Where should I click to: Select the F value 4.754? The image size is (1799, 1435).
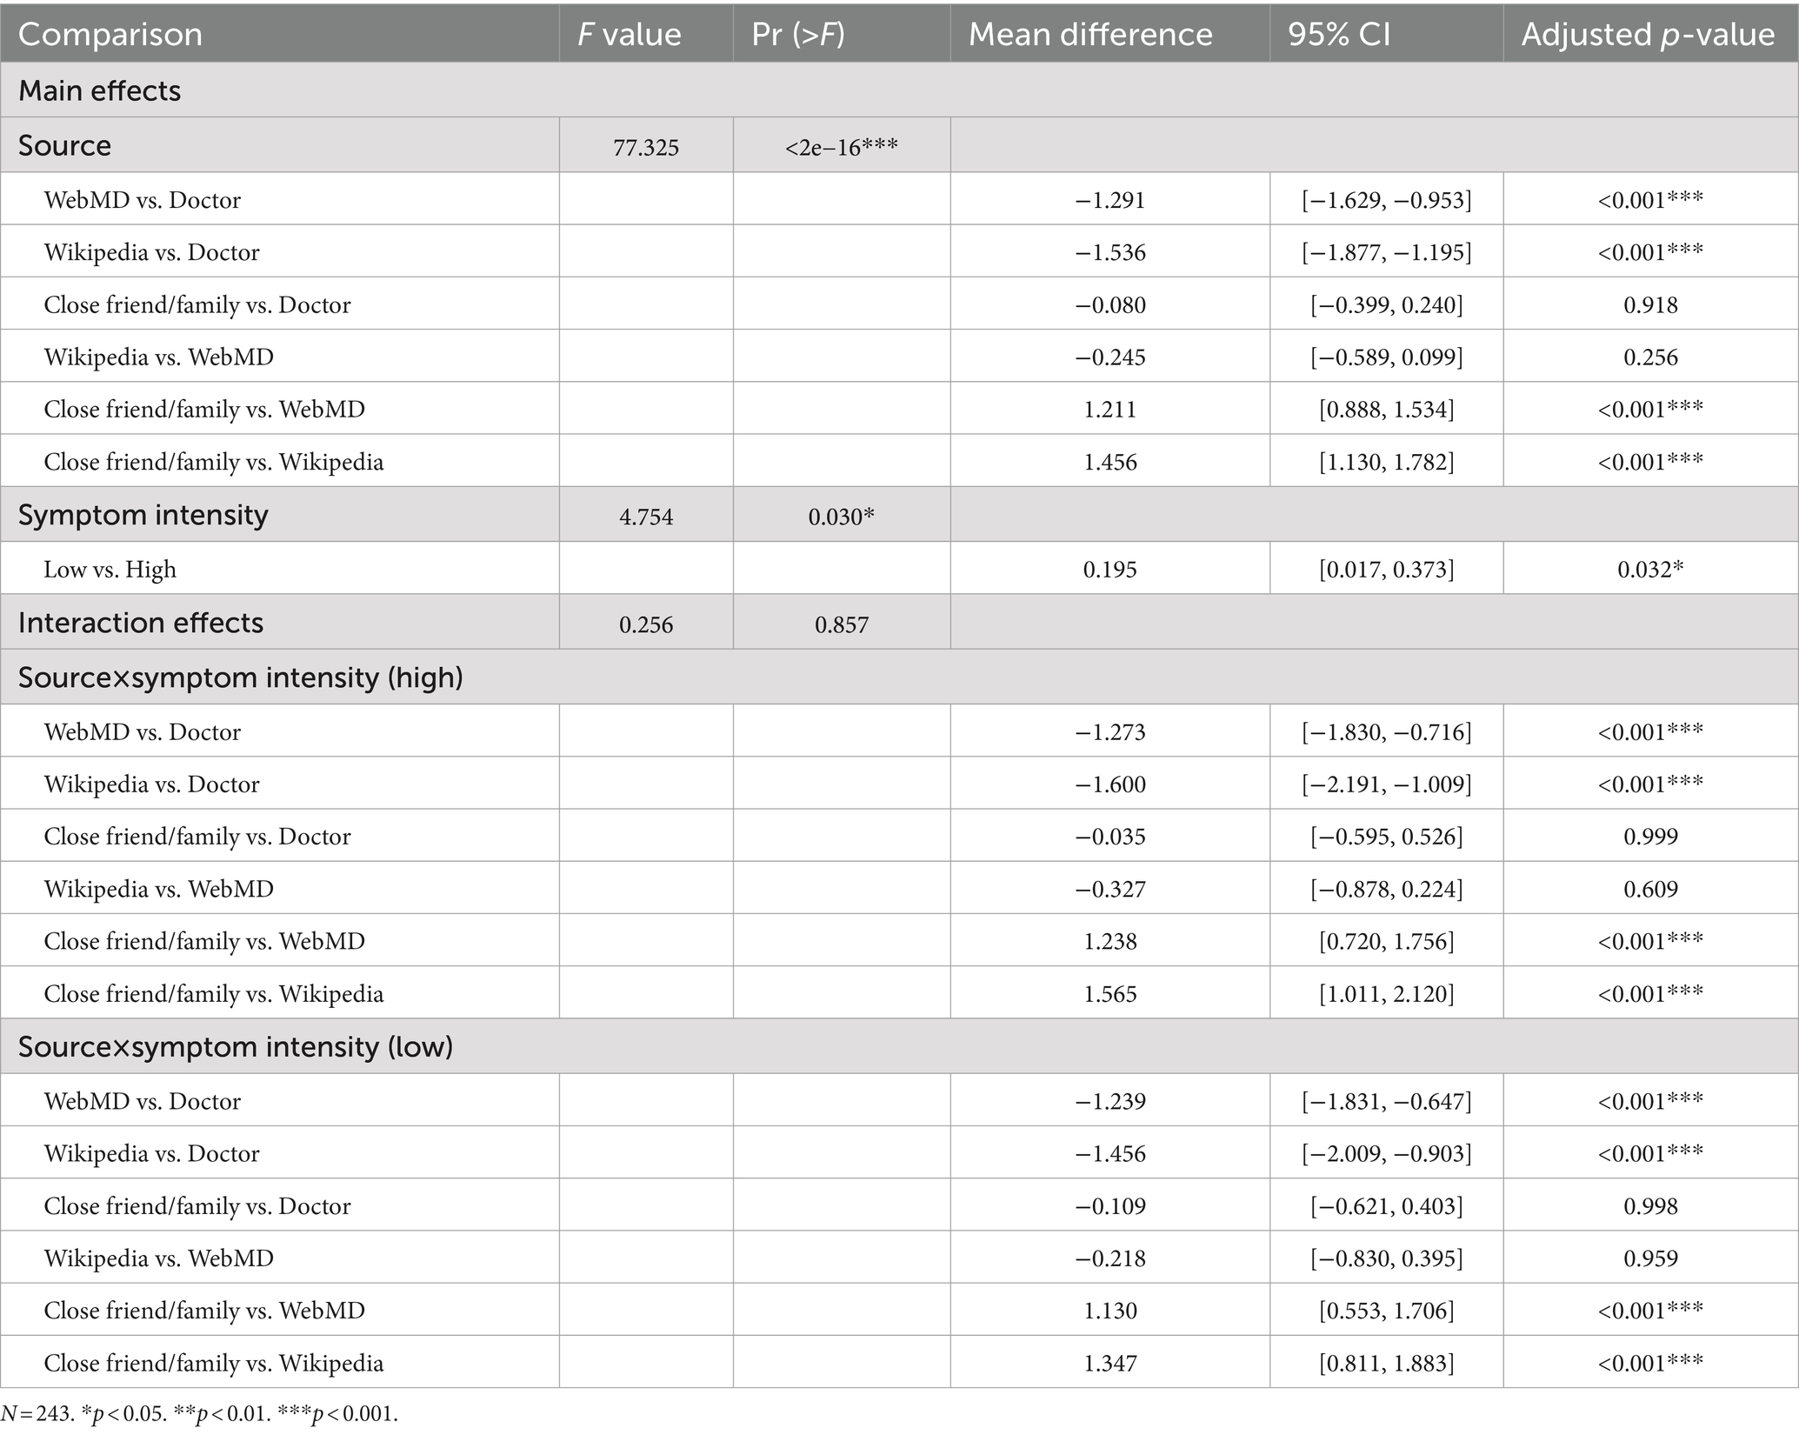(646, 517)
